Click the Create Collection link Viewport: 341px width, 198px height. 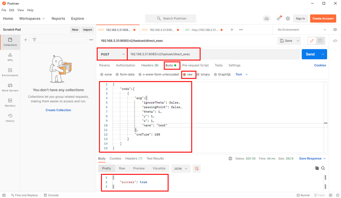[x=58, y=110]
